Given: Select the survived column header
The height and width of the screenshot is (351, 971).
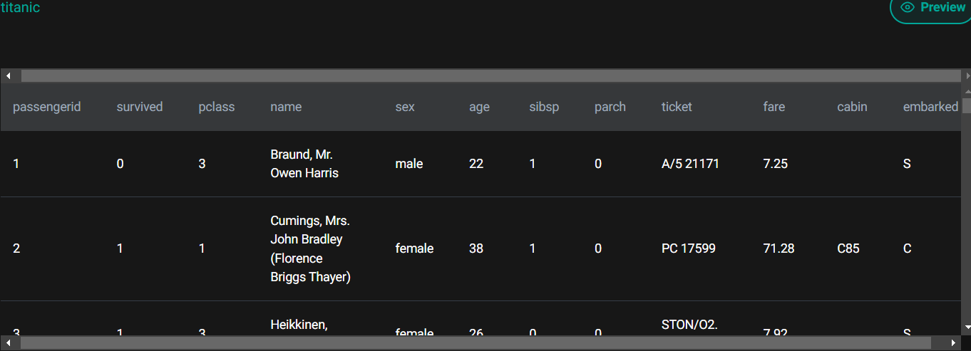Looking at the screenshot, I should (140, 107).
